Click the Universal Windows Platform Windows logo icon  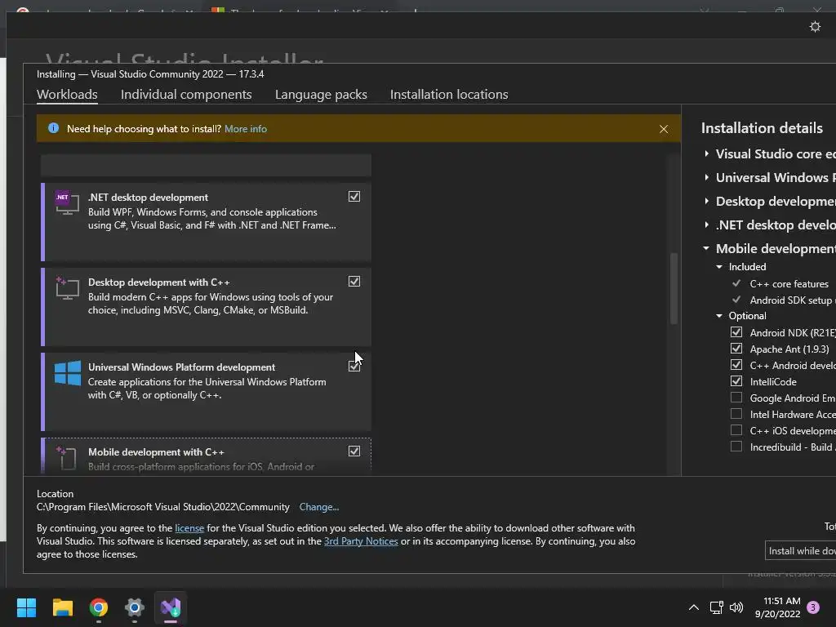tap(68, 372)
